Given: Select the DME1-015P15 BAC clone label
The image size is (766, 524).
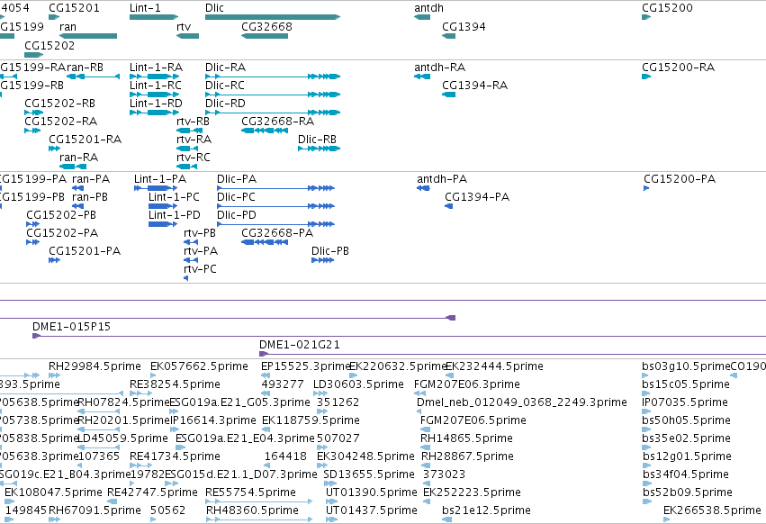Looking at the screenshot, I should coord(72,327).
